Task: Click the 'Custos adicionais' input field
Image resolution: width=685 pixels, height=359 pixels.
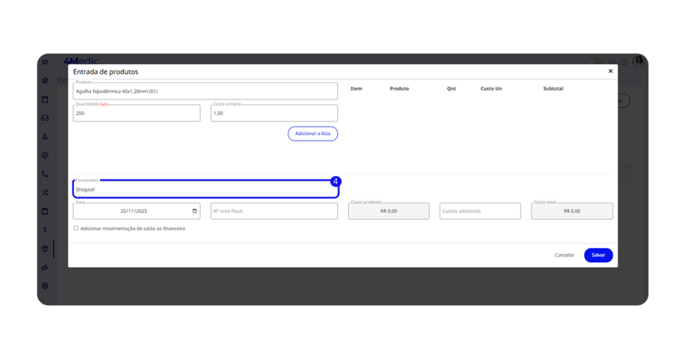Action: pos(480,211)
